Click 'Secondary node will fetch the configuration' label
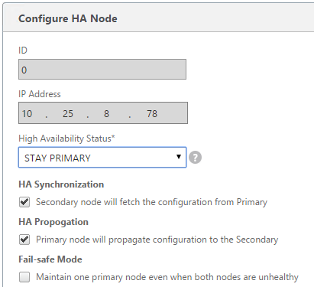314x287 pixels. 151,202
